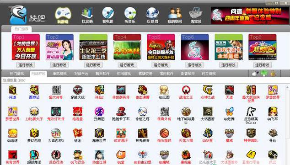This screenshot has height=165, width=290.
Task: Switch to the 单机游戏 tab
Action: tap(59, 74)
